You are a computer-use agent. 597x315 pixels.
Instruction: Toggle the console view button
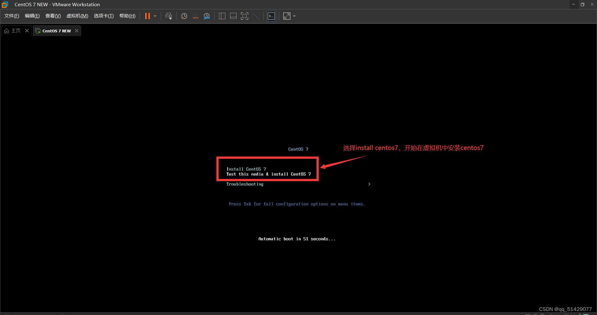coord(271,16)
